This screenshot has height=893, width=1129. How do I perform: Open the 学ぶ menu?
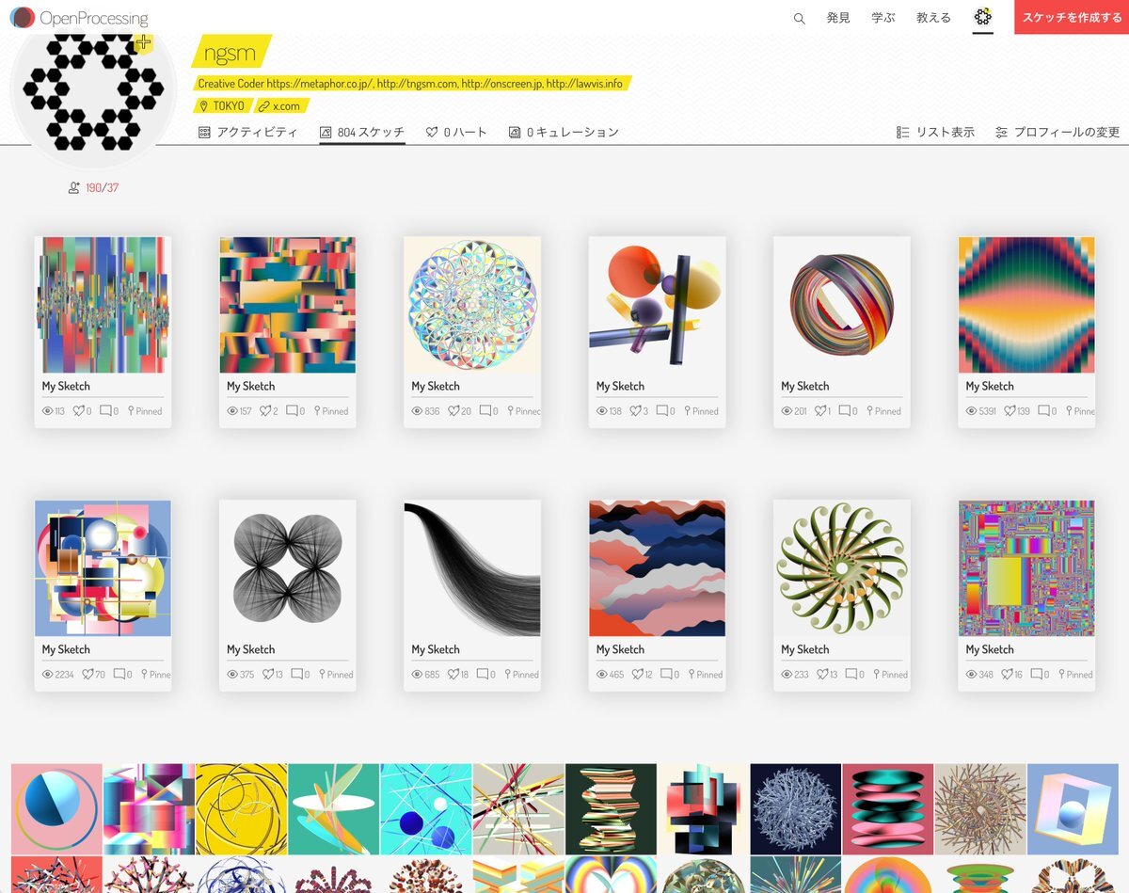click(883, 18)
